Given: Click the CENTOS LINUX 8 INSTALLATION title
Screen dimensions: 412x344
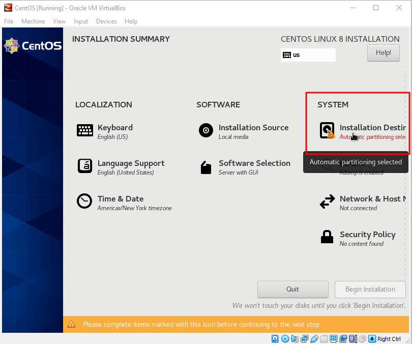Looking at the screenshot, I should coord(340,39).
